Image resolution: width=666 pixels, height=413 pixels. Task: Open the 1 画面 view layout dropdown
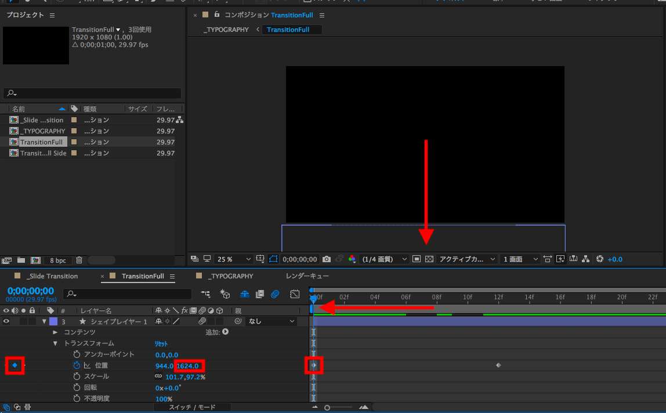520,259
